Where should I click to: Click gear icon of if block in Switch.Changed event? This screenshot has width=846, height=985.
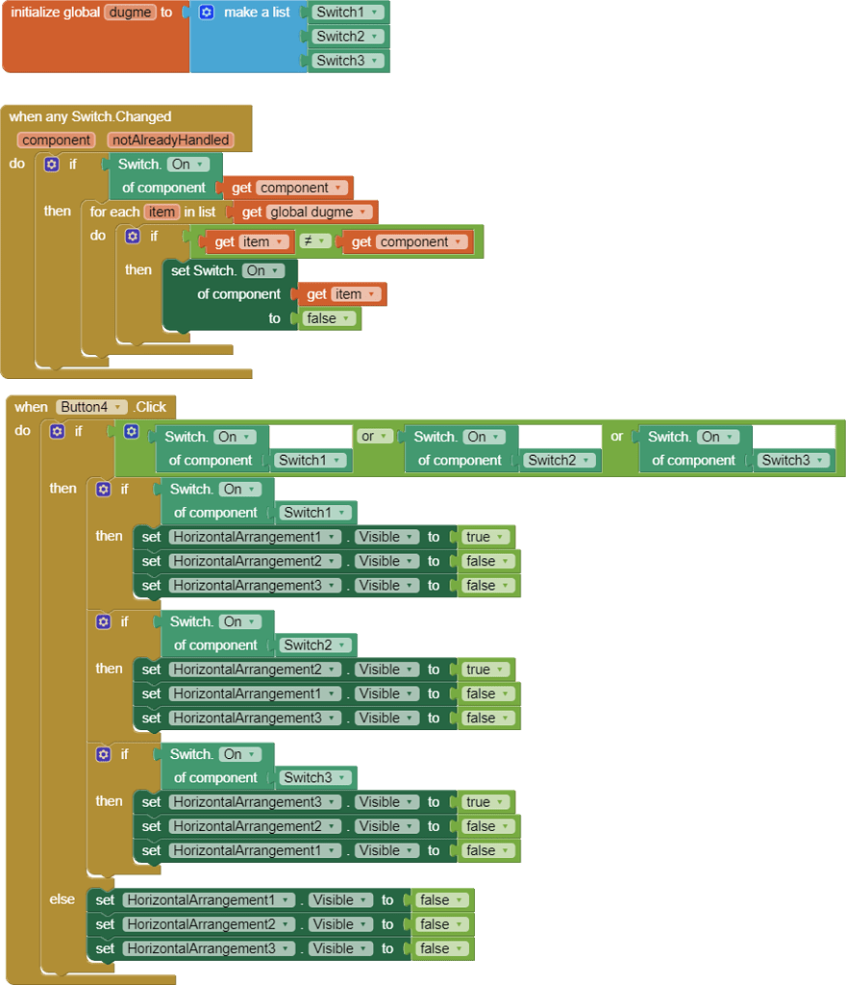(52, 164)
